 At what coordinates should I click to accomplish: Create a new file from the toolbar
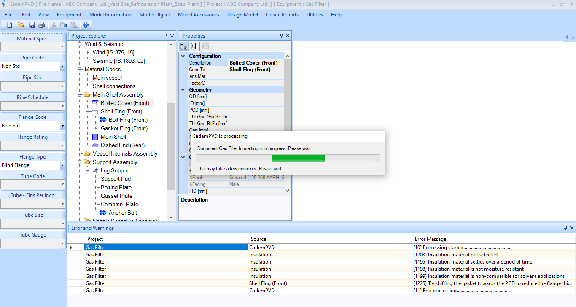(9, 25)
